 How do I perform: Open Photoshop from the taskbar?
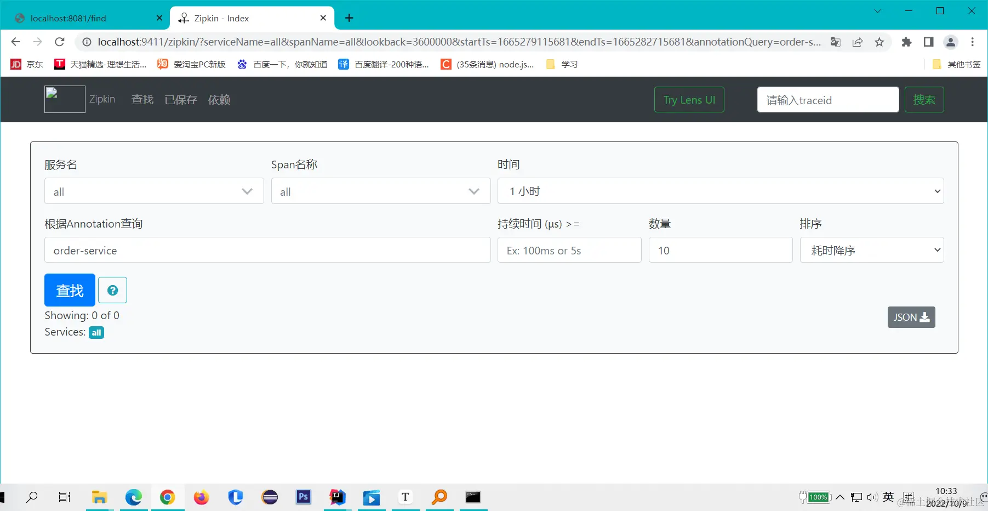[304, 497]
